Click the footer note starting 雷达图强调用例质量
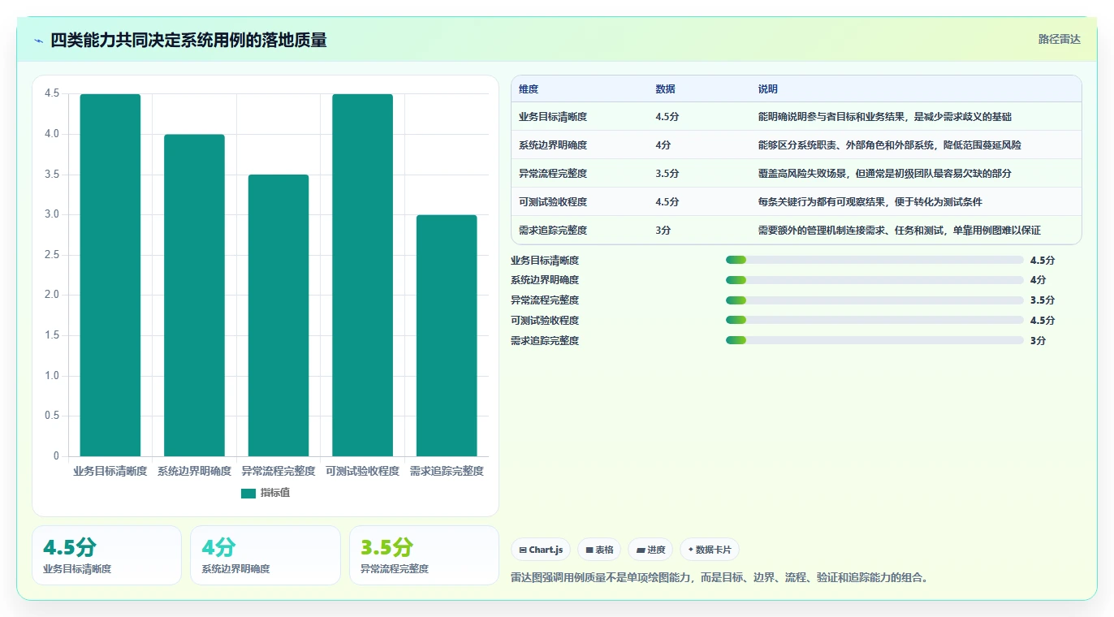 [719, 578]
